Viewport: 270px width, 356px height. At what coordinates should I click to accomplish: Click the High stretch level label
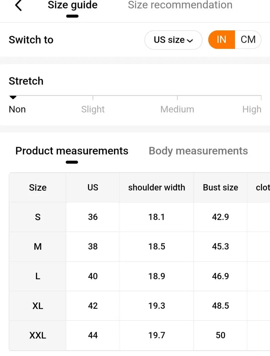tap(252, 109)
